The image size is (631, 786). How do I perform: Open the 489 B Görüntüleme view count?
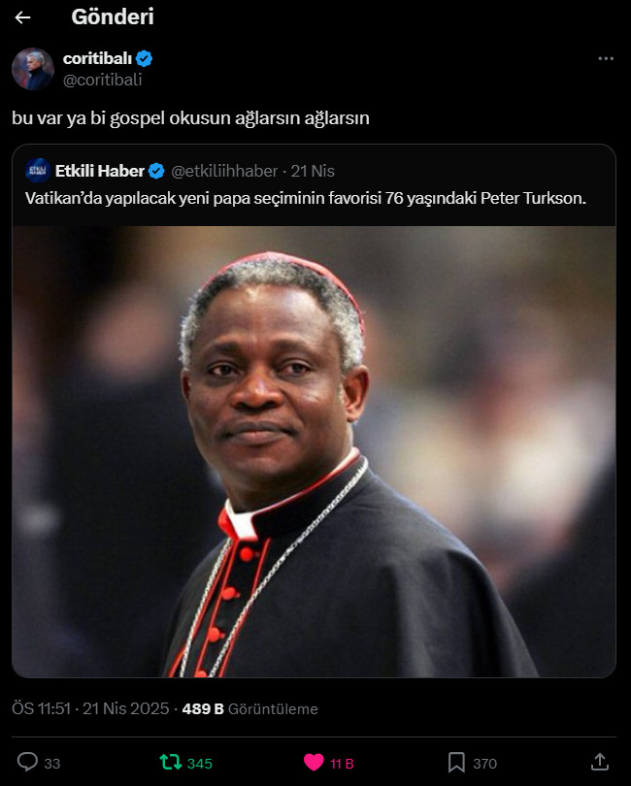click(x=249, y=708)
